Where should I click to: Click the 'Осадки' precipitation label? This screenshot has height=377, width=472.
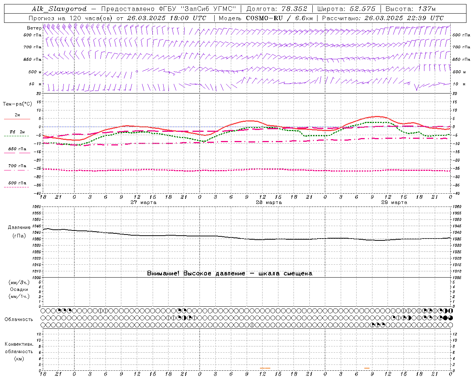pos(19,289)
